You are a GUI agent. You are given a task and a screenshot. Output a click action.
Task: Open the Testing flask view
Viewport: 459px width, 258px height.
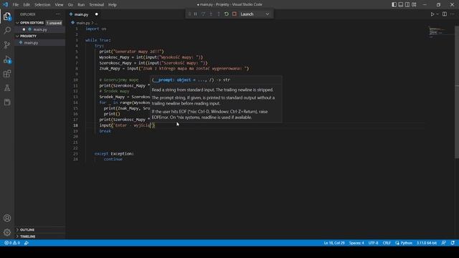[x=7, y=87]
